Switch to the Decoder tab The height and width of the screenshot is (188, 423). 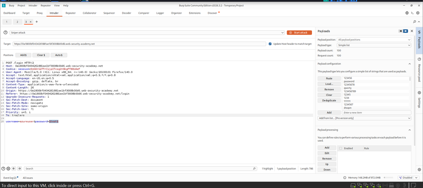[127, 13]
